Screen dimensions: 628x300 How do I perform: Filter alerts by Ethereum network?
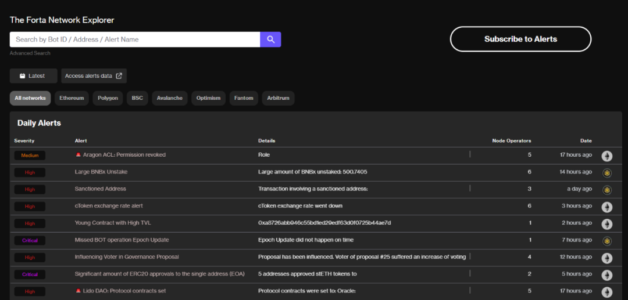point(72,98)
